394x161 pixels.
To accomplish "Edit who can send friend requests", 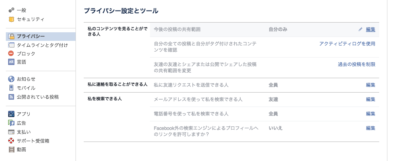I will [x=370, y=85].
